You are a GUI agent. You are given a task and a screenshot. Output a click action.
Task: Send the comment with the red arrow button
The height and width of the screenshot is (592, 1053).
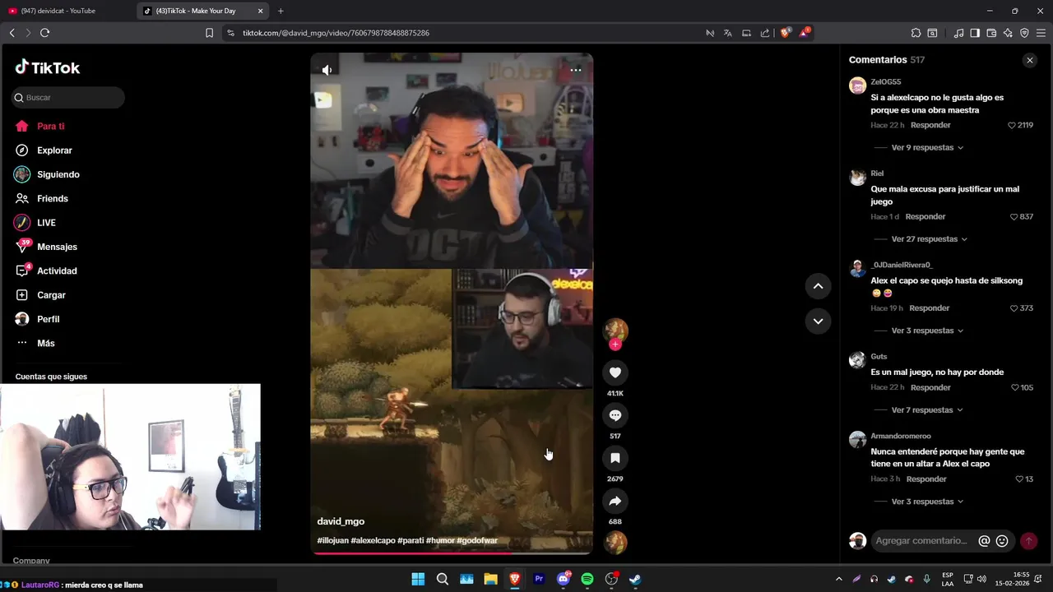1028,541
